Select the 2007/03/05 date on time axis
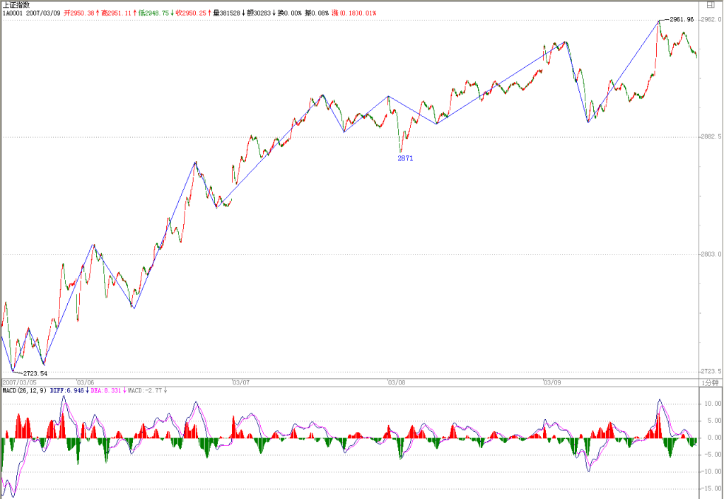Viewport: 724px width, 499px height. click(19, 382)
